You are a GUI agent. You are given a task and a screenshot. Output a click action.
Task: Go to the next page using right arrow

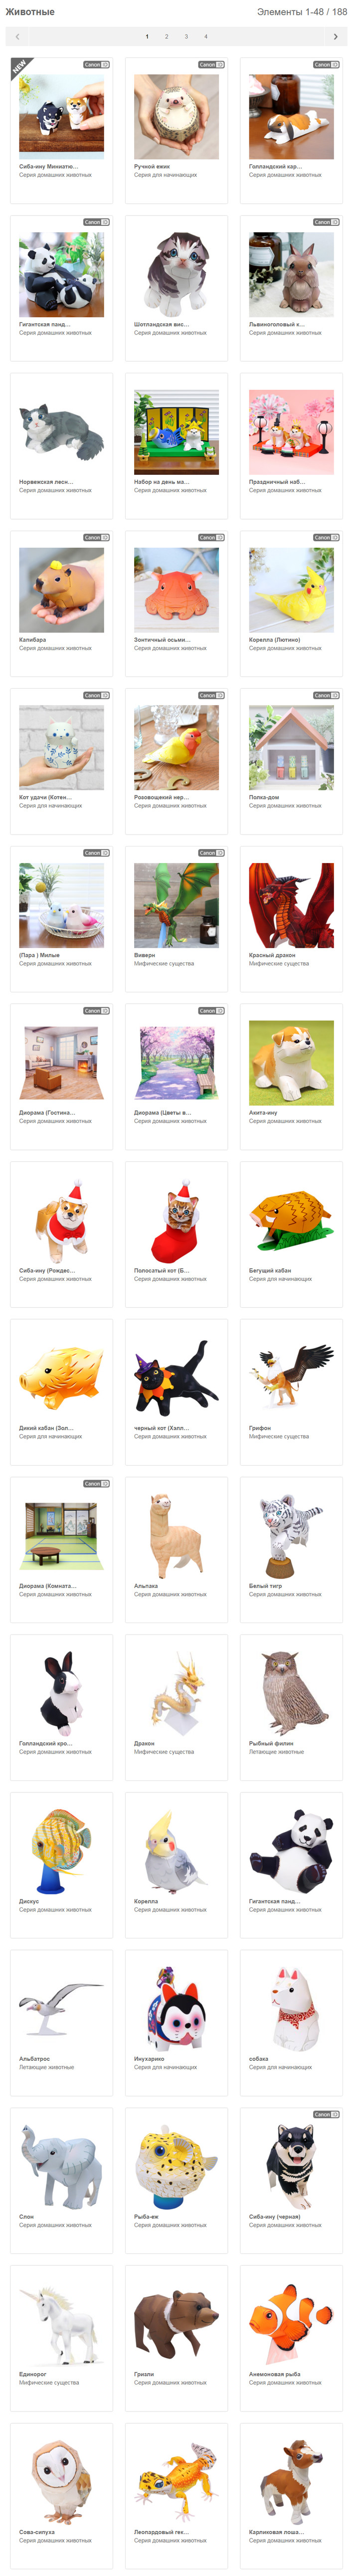[x=334, y=36]
